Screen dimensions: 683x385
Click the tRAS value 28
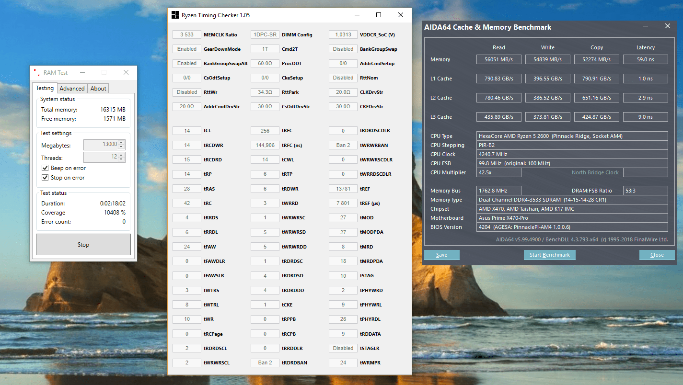pos(187,189)
